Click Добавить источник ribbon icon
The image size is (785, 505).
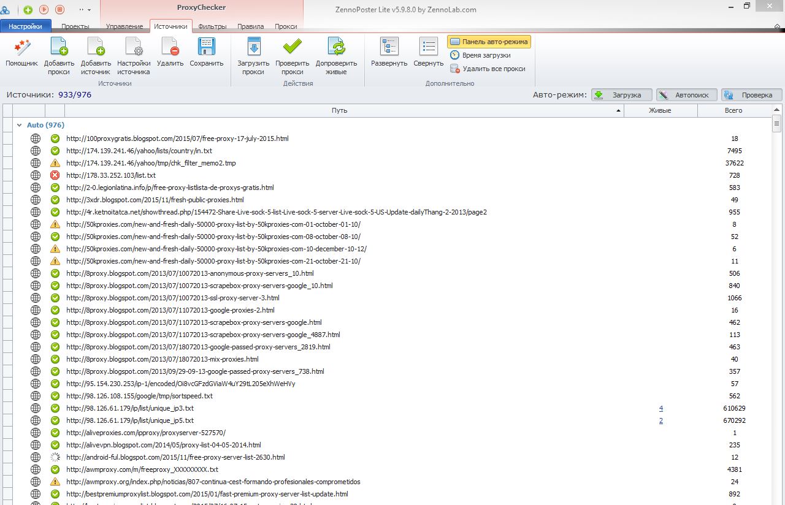click(96, 56)
